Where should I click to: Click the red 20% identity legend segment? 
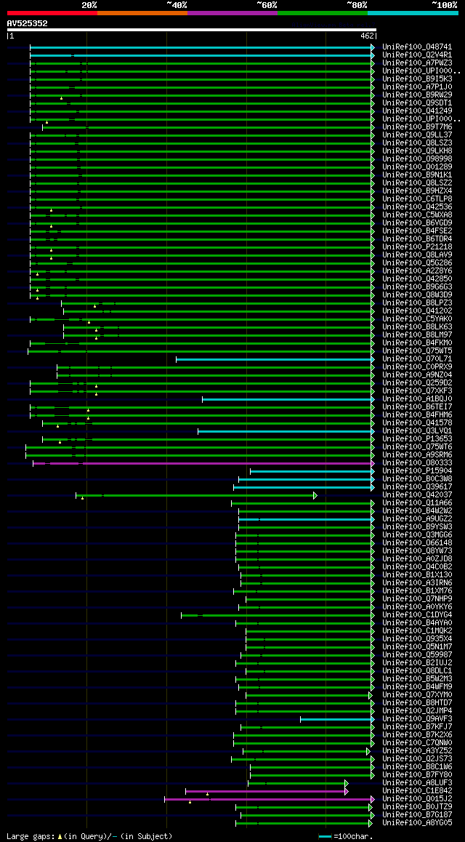[52, 12]
